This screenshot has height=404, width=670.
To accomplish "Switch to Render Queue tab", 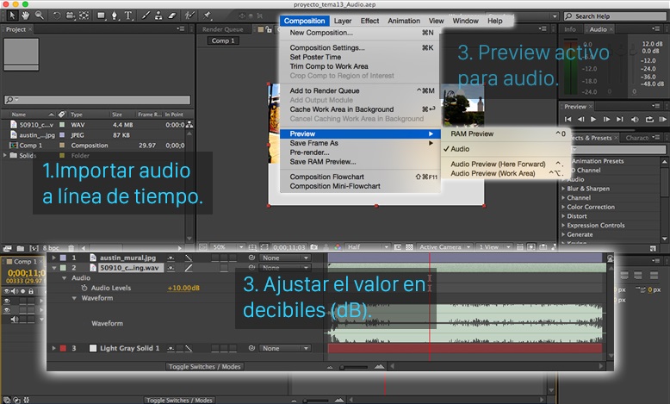I will pos(223,29).
